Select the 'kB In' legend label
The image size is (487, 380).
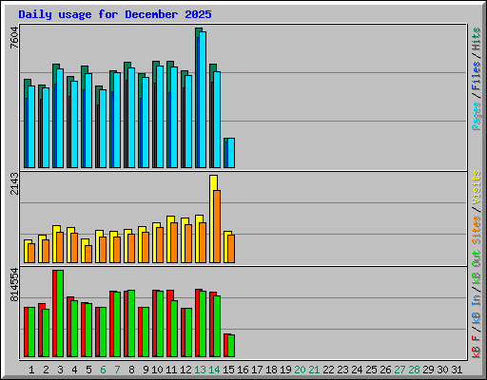(x=477, y=311)
